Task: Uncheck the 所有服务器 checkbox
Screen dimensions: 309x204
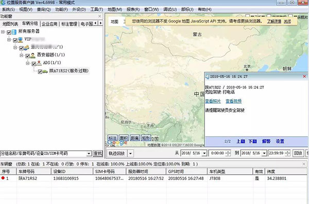Action: [9, 32]
